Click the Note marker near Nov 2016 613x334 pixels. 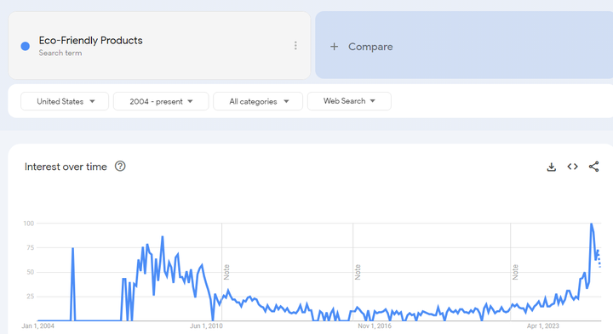[x=358, y=272]
